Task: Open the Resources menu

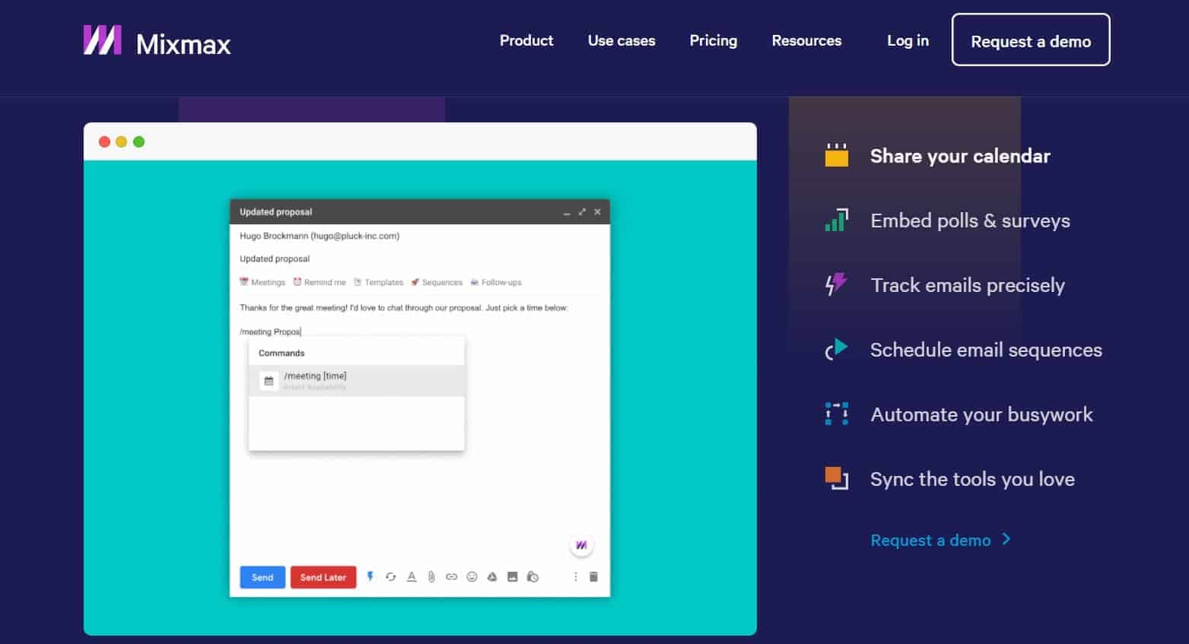Action: (x=806, y=41)
